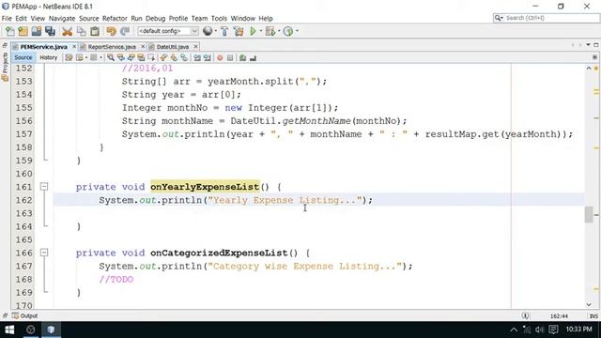Viewport: 601px width, 338px height.
Task: Toggle Highlight Search in editor toolbar
Action: pos(141,58)
